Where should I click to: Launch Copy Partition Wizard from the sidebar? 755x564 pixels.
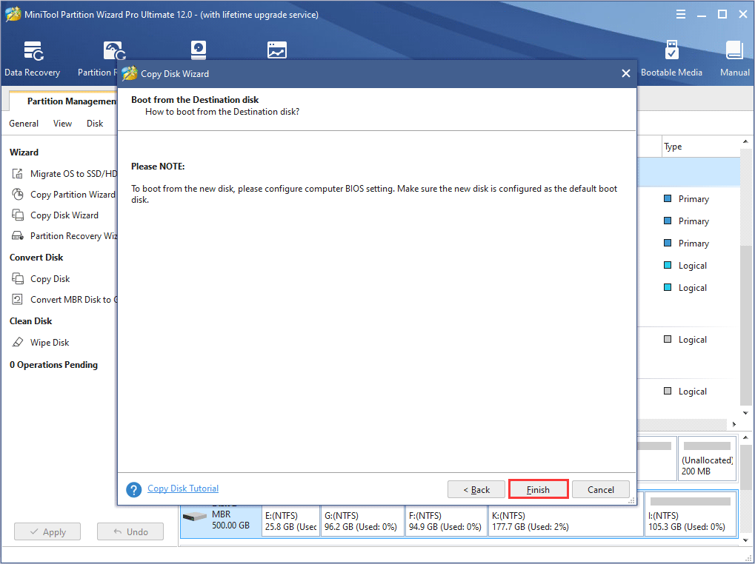[63, 194]
